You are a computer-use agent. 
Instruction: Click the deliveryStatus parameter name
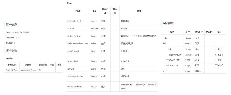(x=74, y=36)
